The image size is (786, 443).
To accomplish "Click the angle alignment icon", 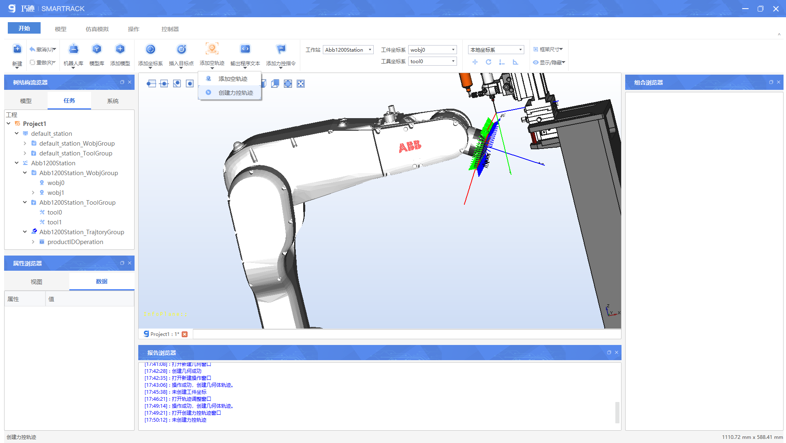I will (515, 62).
